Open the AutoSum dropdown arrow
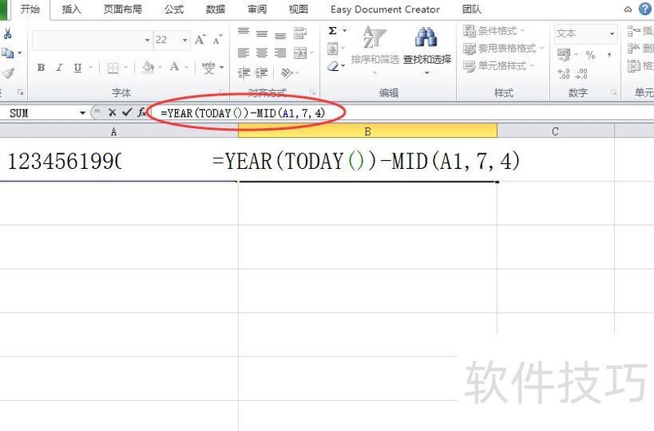Screen dimensions: 654x431 point(344,31)
